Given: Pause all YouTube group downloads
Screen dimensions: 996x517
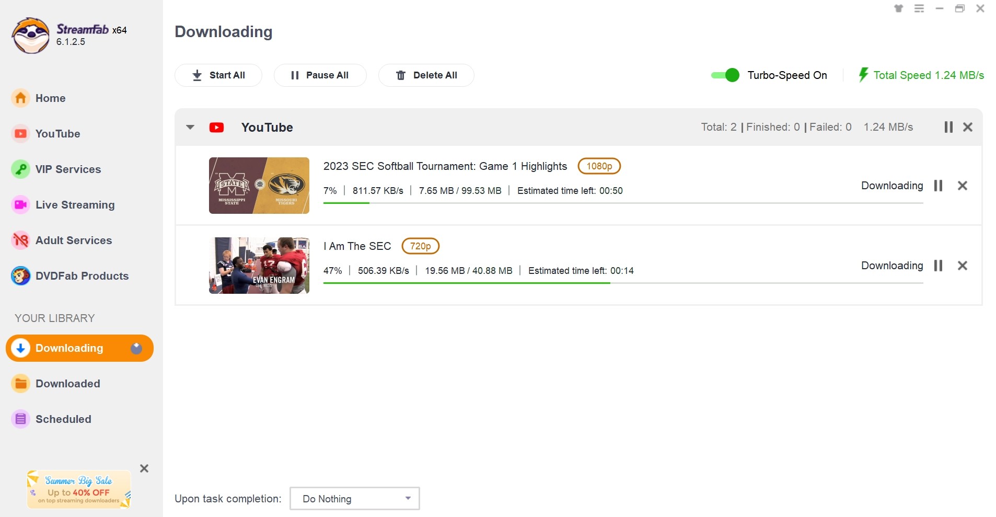Looking at the screenshot, I should click(948, 127).
